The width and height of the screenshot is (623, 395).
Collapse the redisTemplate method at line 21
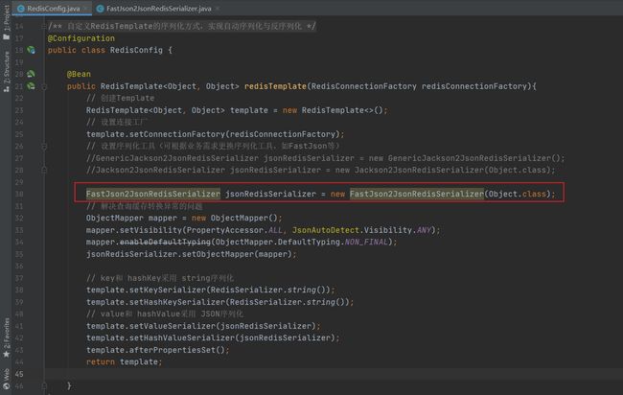44,86
